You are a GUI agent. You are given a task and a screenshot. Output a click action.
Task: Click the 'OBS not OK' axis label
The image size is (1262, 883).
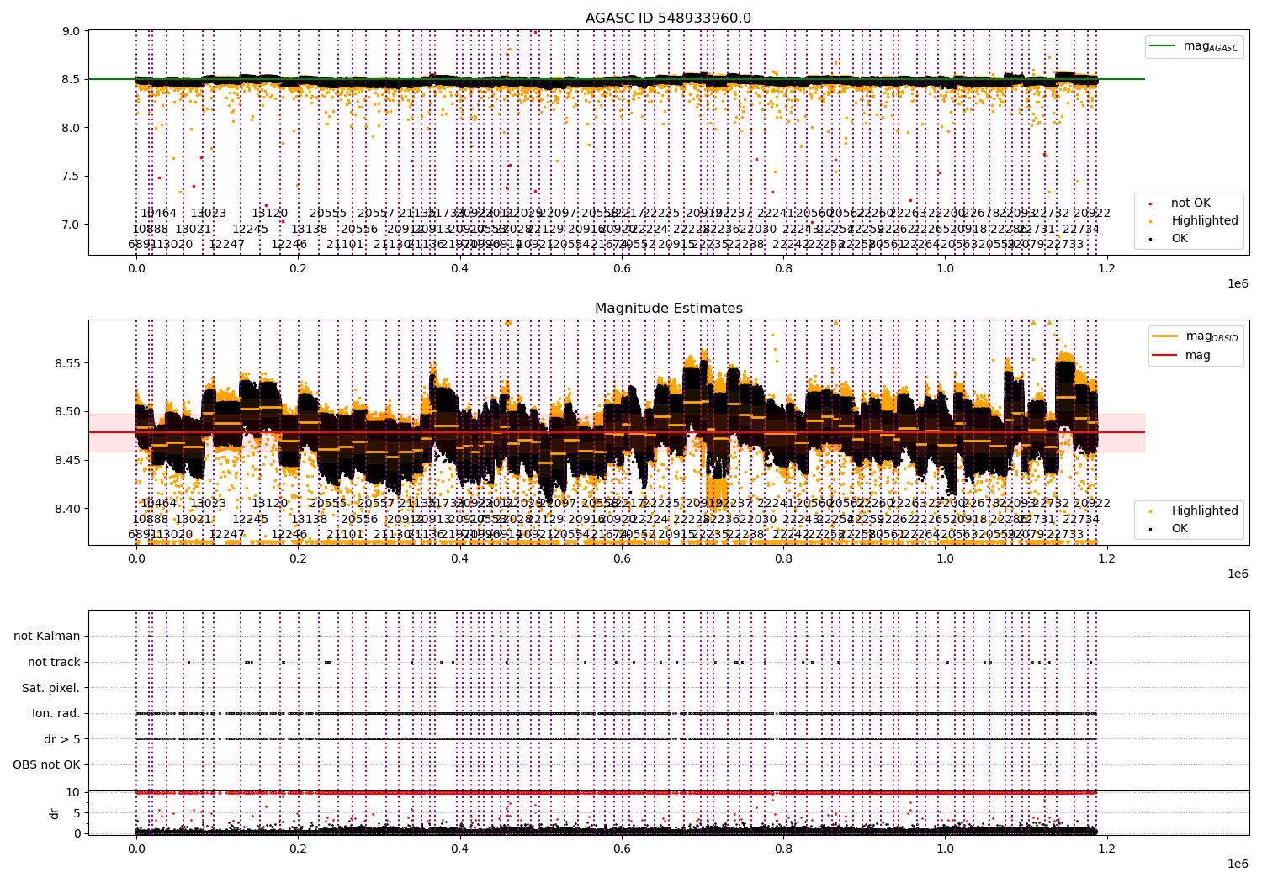coord(47,765)
